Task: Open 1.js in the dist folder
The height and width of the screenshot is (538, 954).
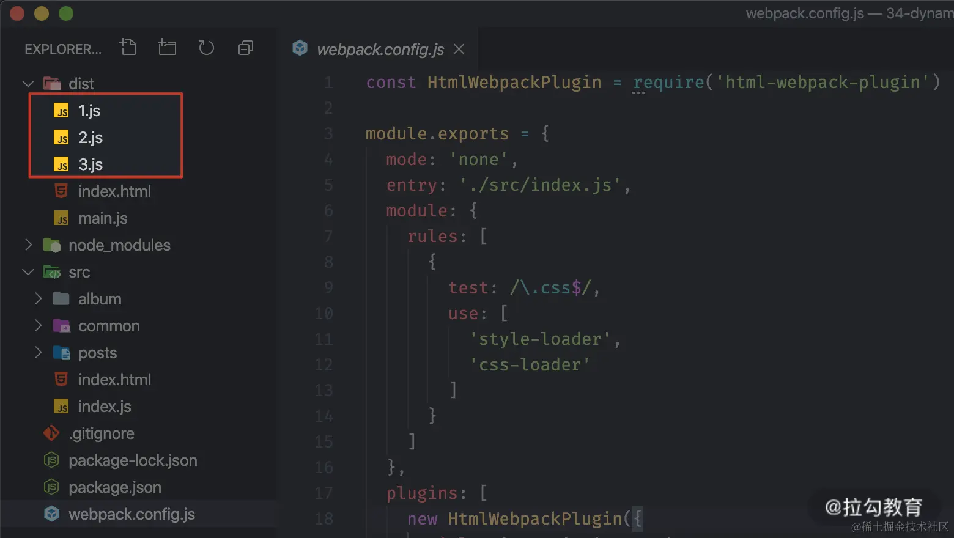Action: click(x=89, y=111)
